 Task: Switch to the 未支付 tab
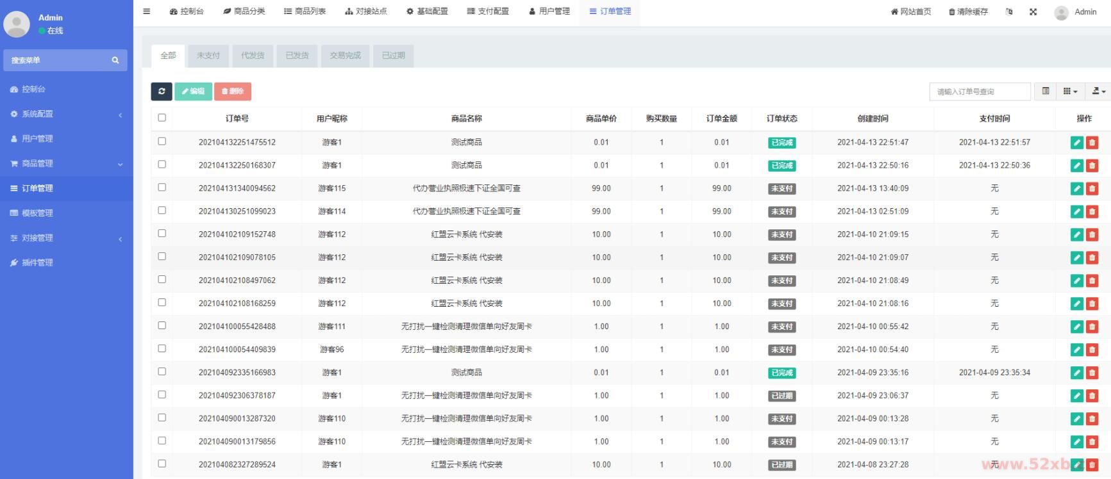pyautogui.click(x=208, y=56)
